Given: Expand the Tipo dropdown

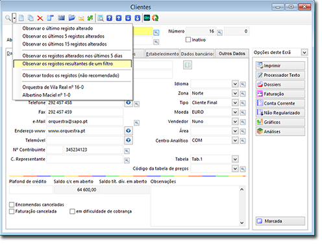Looking at the screenshot, I should click(235, 103).
